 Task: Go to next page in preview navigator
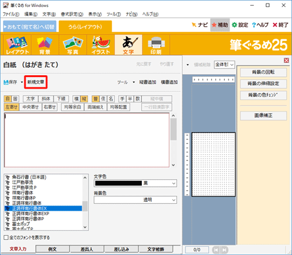click(224, 250)
